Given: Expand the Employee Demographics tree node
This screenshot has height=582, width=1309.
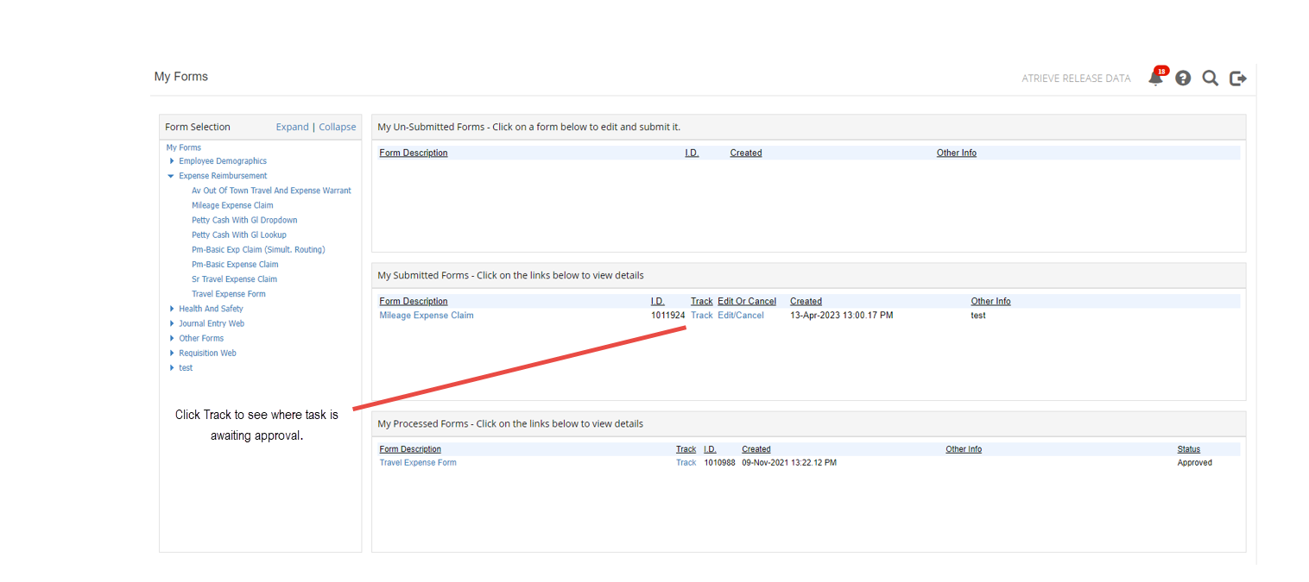Looking at the screenshot, I should (172, 161).
